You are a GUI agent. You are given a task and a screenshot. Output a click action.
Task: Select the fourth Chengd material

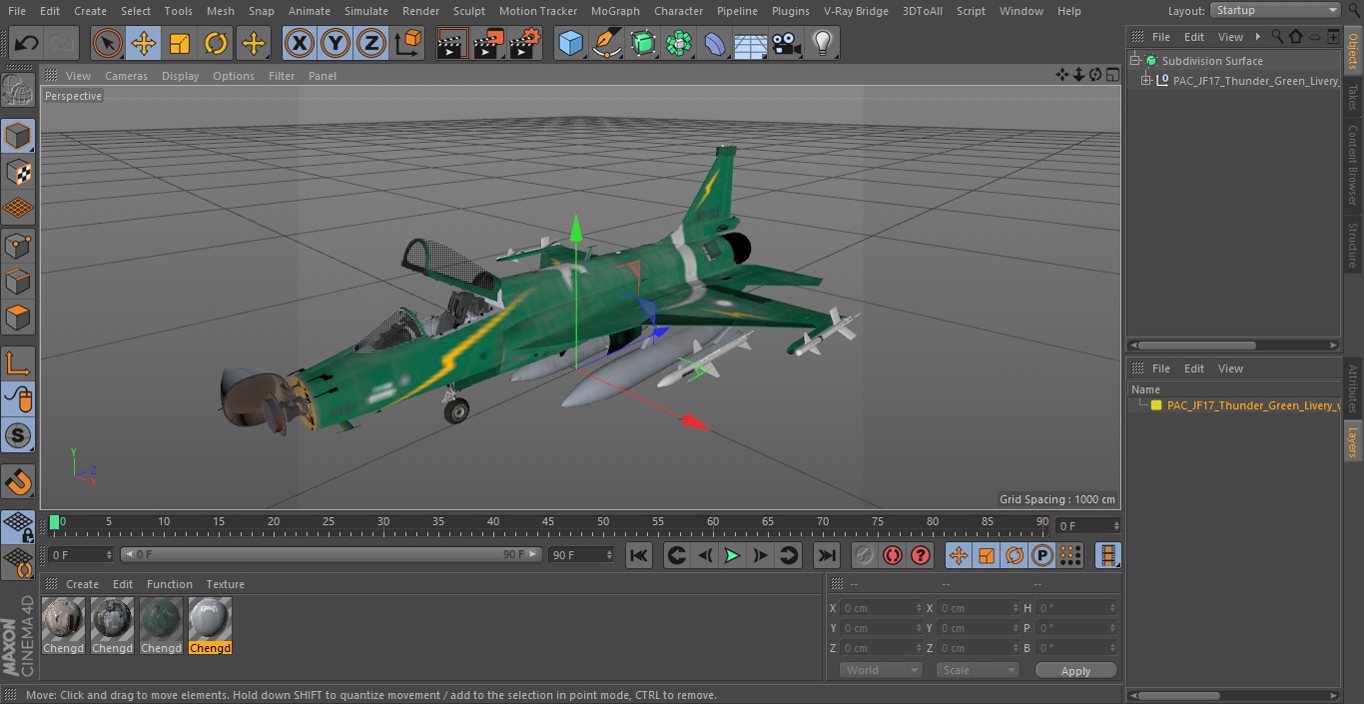tap(210, 626)
